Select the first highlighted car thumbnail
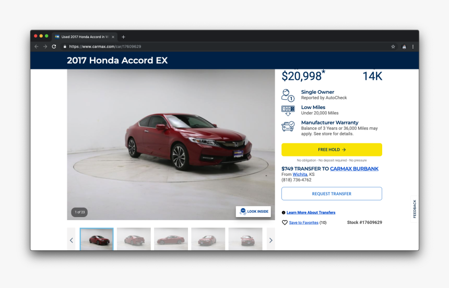The height and width of the screenshot is (288, 449). click(97, 239)
